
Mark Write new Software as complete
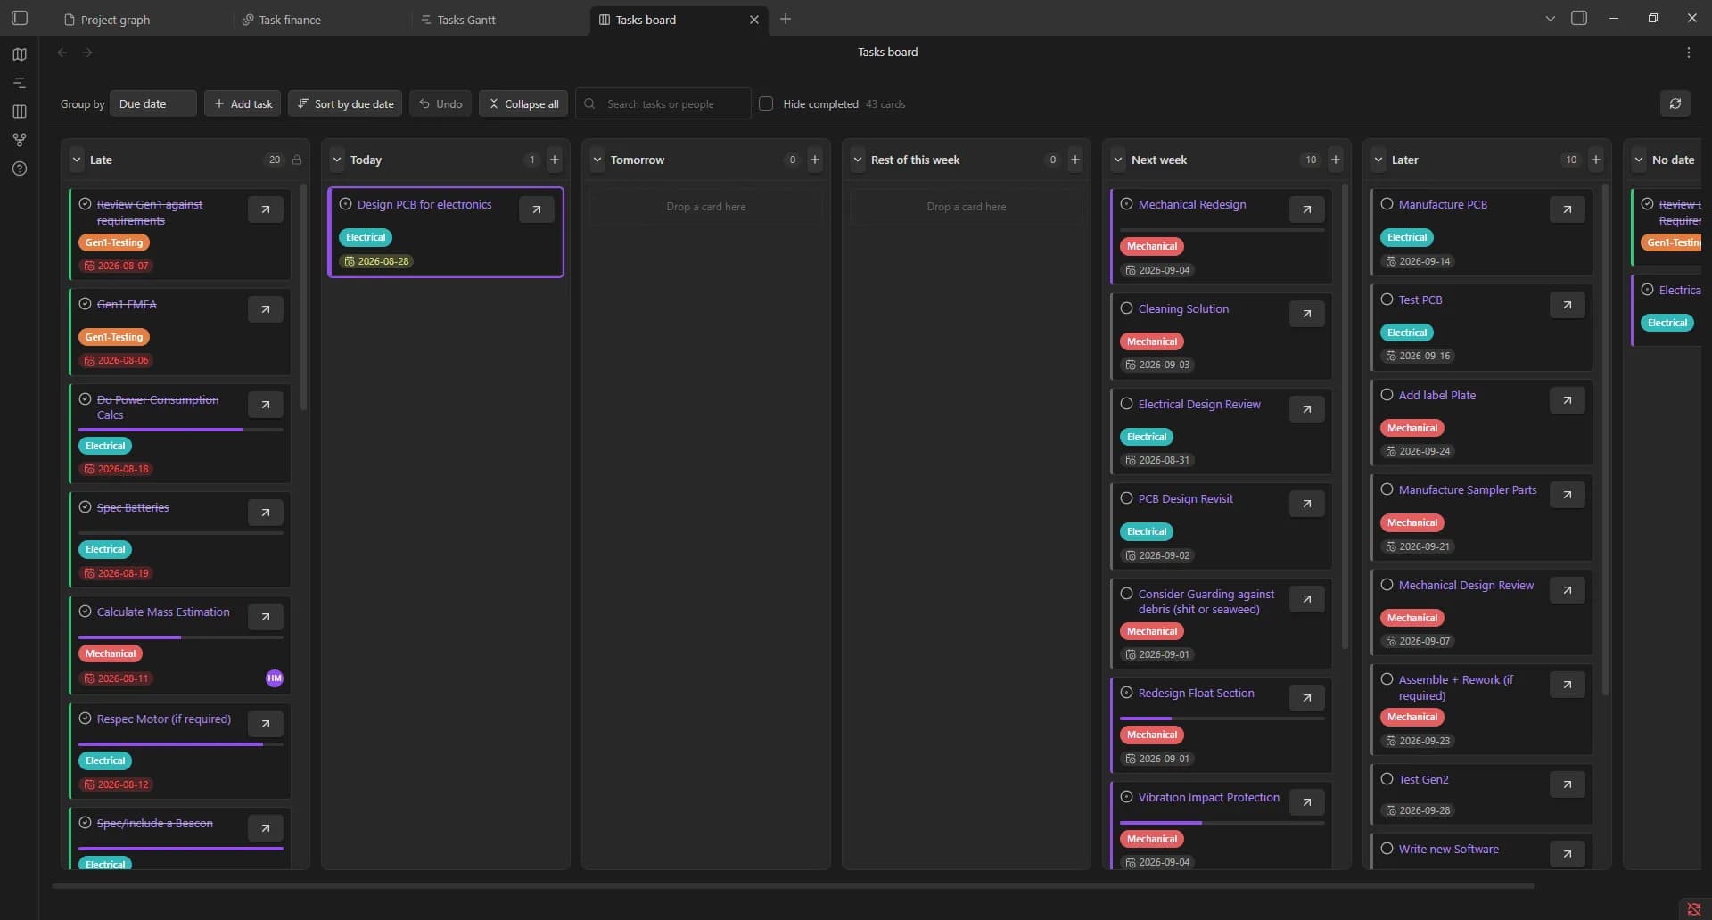point(1387,849)
